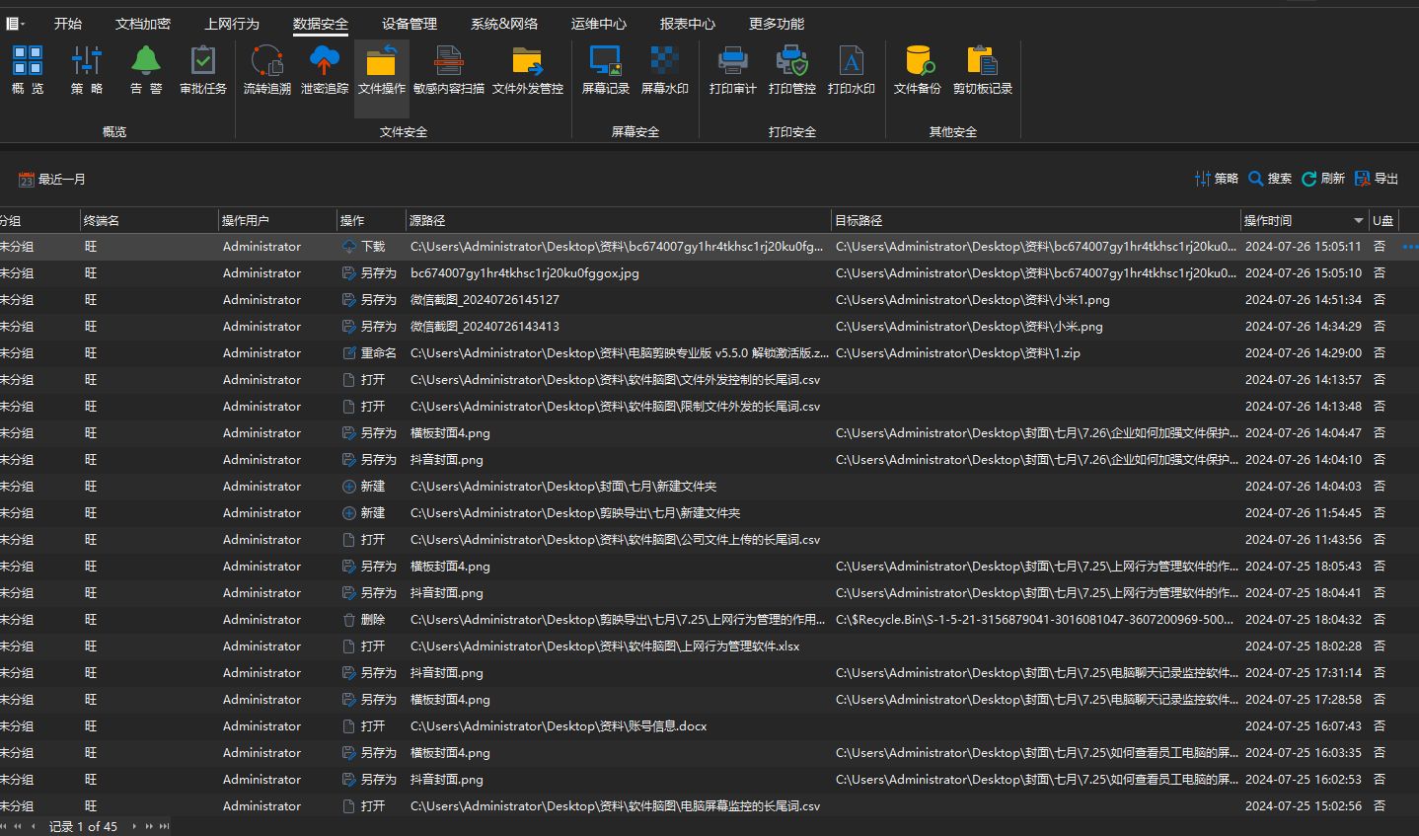The height and width of the screenshot is (836, 1419).
Task: Open the 告警 bell icon
Action: pyautogui.click(x=146, y=70)
